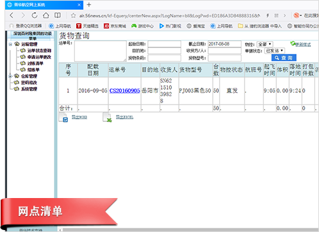319x232 pixels.
Task: Click the browser back arrow
Action: coord(12,15)
